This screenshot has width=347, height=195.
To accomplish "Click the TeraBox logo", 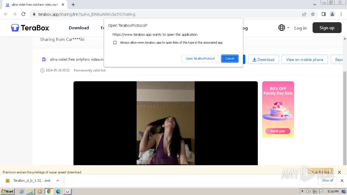I will pos(30,28).
